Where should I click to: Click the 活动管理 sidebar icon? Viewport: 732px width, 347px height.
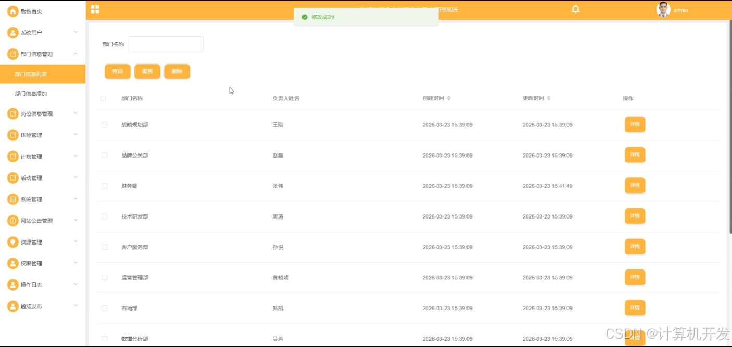[12, 178]
